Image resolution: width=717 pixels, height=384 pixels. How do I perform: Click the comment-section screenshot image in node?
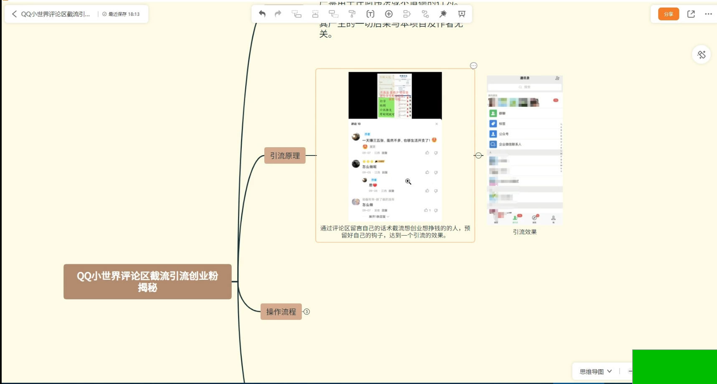395,147
